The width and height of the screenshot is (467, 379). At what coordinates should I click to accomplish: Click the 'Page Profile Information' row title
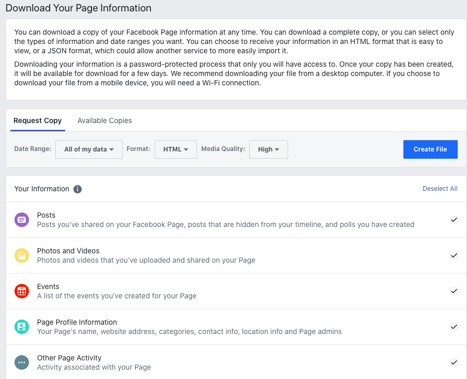77,323
